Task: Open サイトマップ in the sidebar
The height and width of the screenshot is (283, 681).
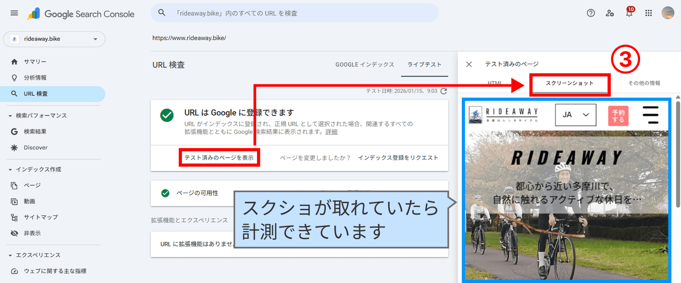Action: [x=41, y=217]
